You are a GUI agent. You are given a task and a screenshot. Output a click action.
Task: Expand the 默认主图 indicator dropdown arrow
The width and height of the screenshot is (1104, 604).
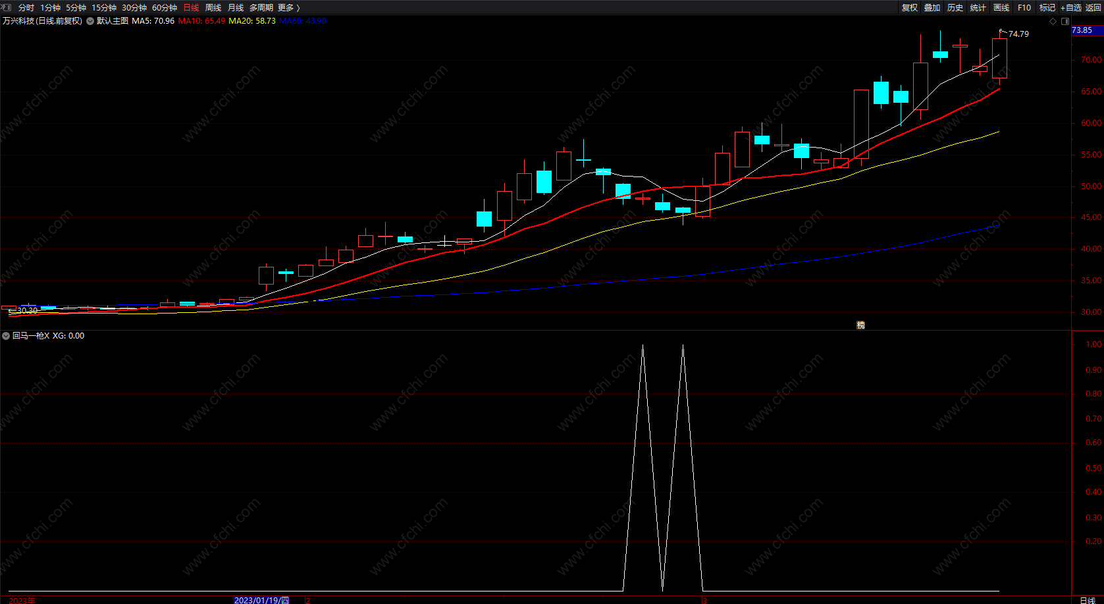point(90,21)
